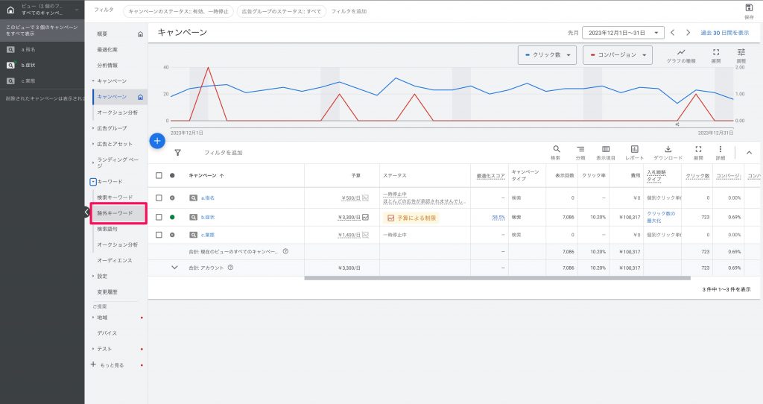Open the コンバージョン metric dropdown
The height and width of the screenshot is (404, 763).
618,55
